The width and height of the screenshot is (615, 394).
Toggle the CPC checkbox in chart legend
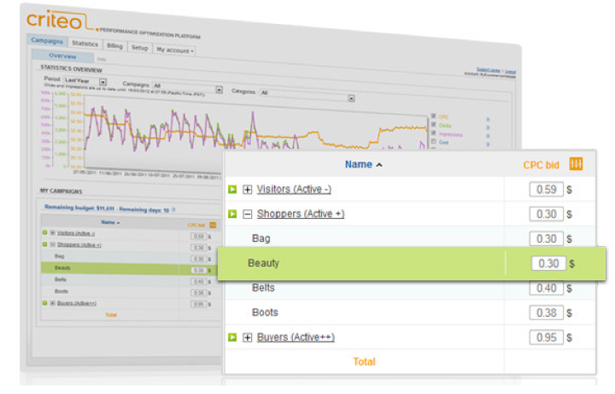[x=434, y=115]
